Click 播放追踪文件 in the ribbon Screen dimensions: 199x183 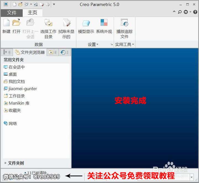point(124,29)
